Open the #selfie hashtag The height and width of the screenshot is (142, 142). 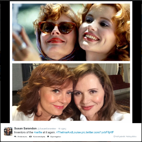pyautogui.click(x=38, y=132)
